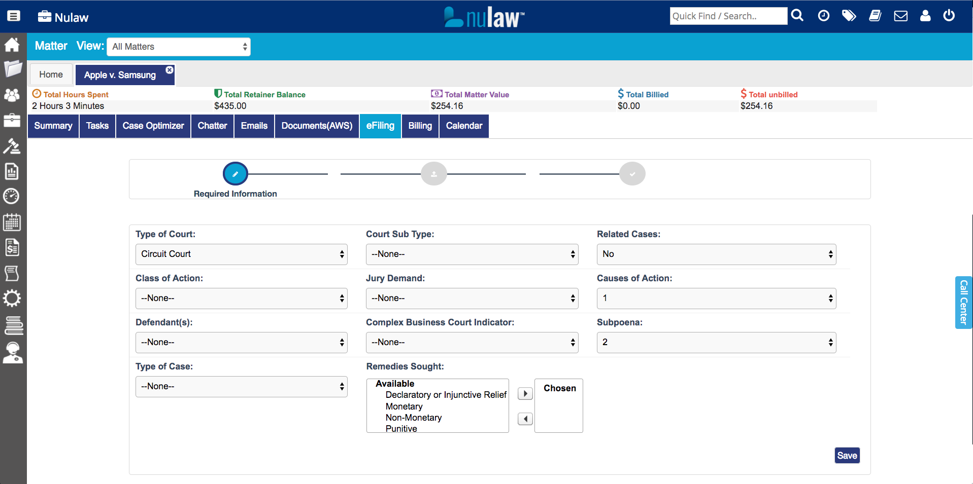This screenshot has width=973, height=484.
Task: Open the clock timer icon in header
Action: click(x=823, y=16)
